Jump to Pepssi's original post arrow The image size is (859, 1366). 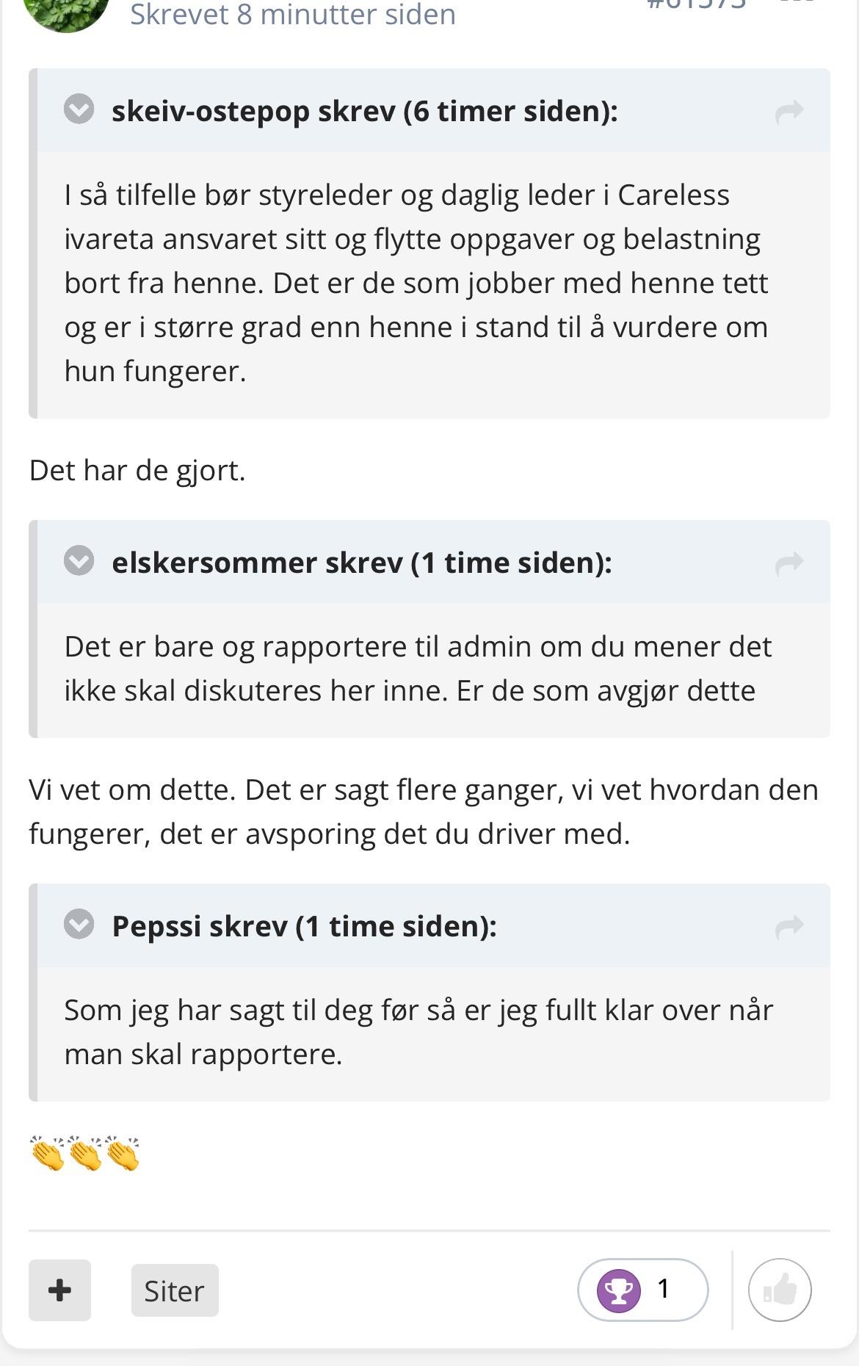[789, 927]
